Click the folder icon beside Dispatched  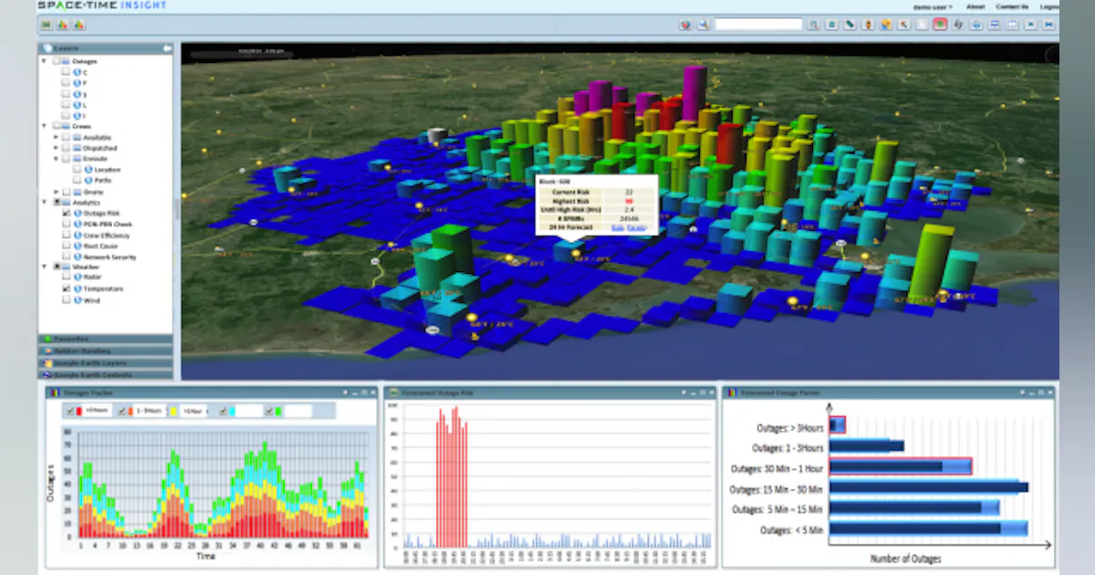coord(78,148)
